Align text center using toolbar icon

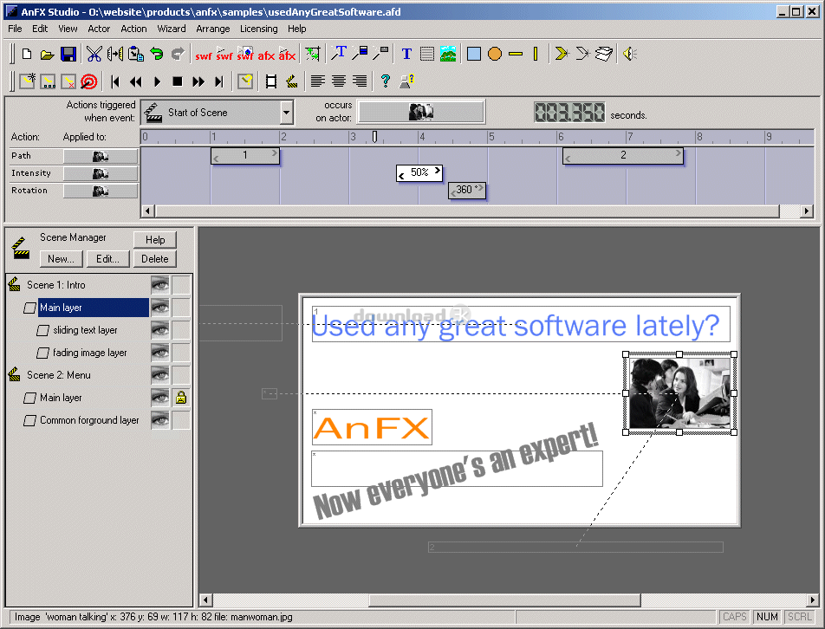coord(338,81)
